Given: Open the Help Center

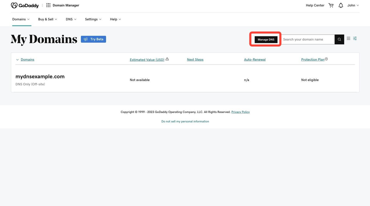Looking at the screenshot, I should (x=315, y=5).
